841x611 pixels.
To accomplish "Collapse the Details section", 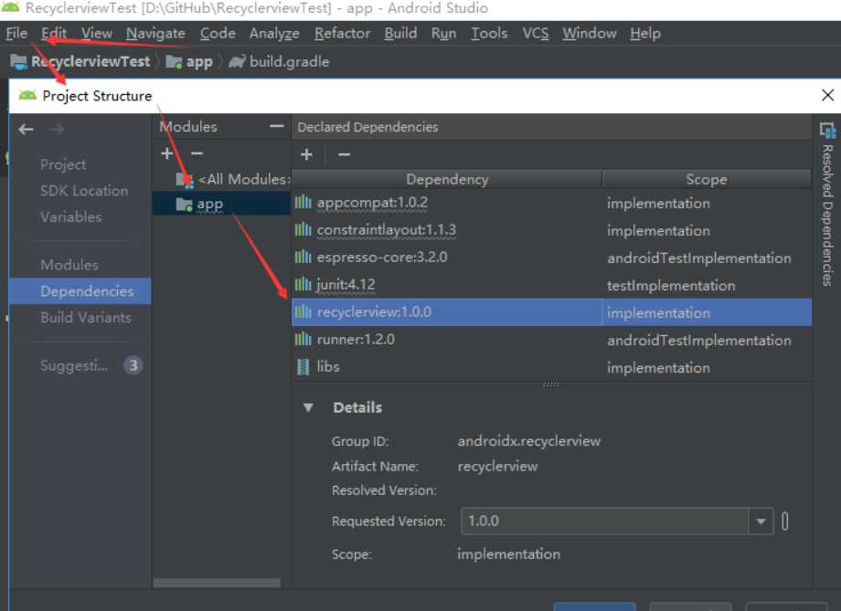I will [308, 407].
